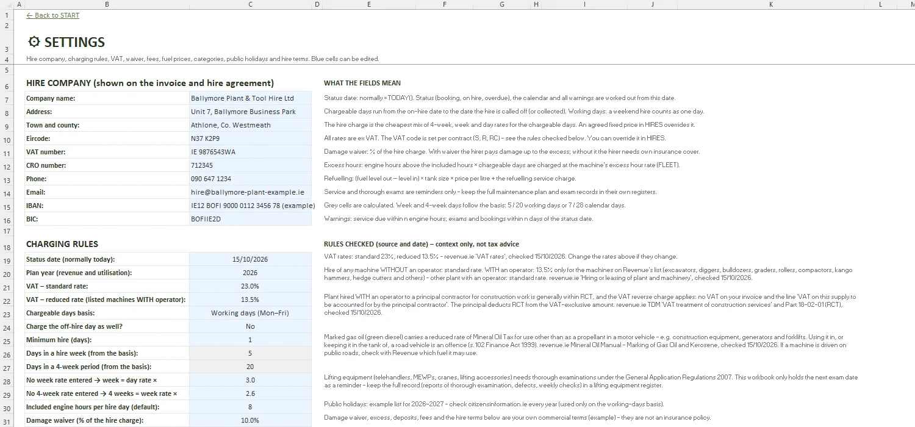Viewport: 915px width, 427px height.
Task: Click the IBAN value cell
Action: 250,206
